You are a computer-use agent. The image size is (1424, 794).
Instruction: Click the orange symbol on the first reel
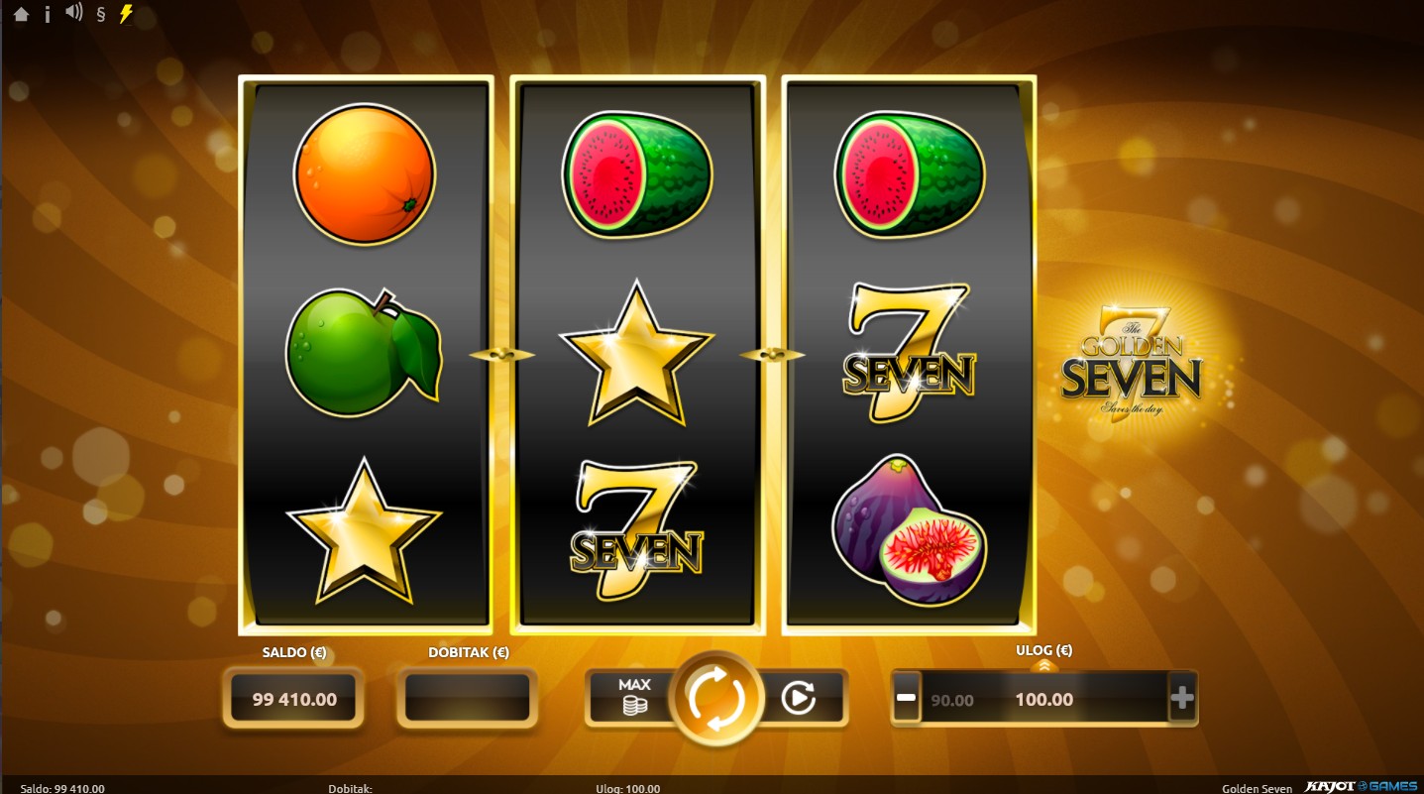(364, 175)
